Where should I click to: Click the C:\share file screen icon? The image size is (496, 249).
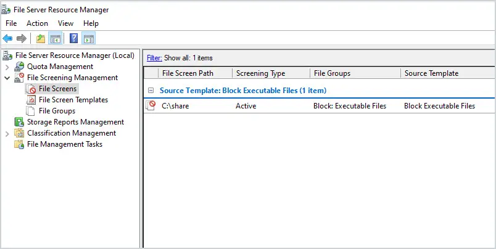151,105
